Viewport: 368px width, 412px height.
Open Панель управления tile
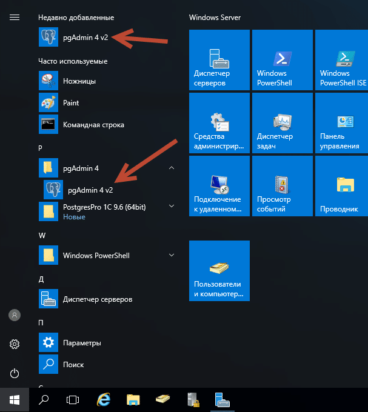coord(344,123)
